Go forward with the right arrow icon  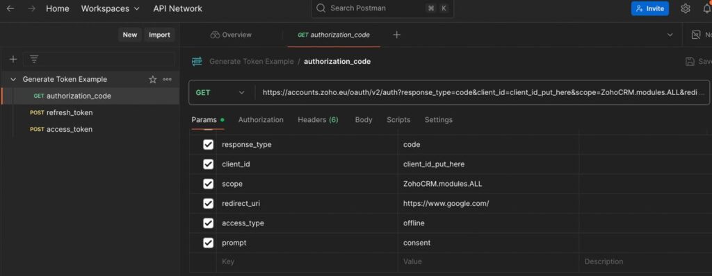pos(31,8)
